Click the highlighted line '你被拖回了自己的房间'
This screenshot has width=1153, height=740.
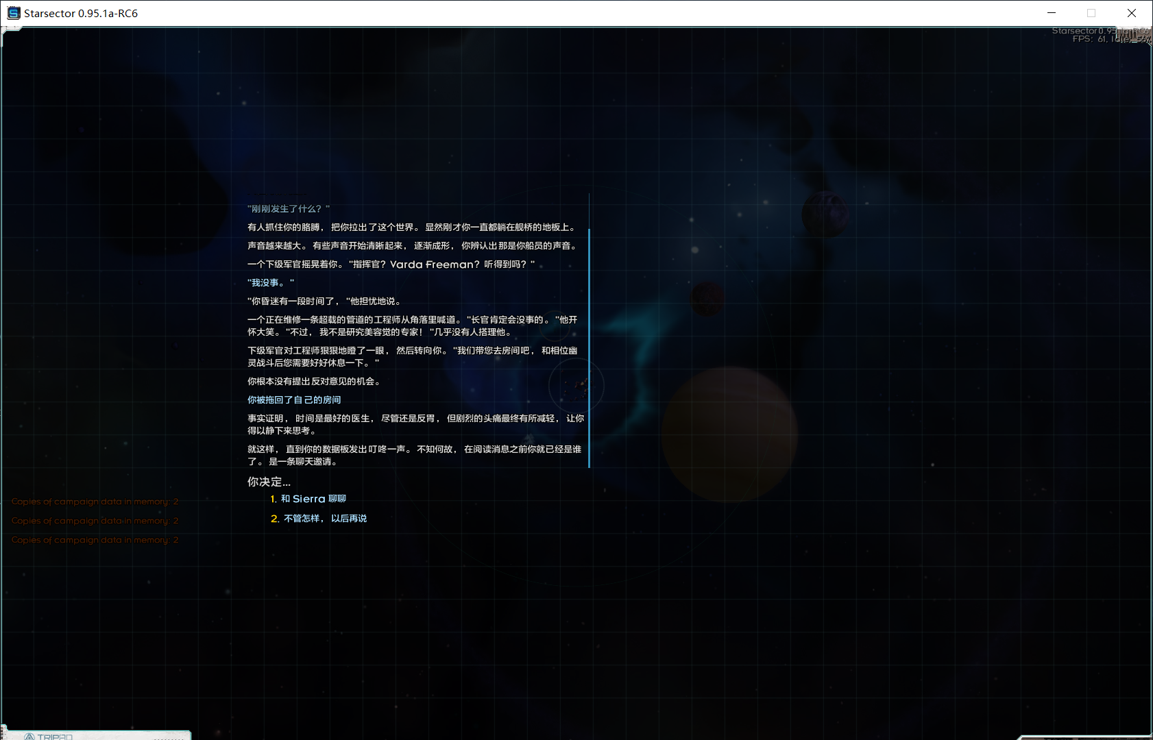[x=294, y=400]
